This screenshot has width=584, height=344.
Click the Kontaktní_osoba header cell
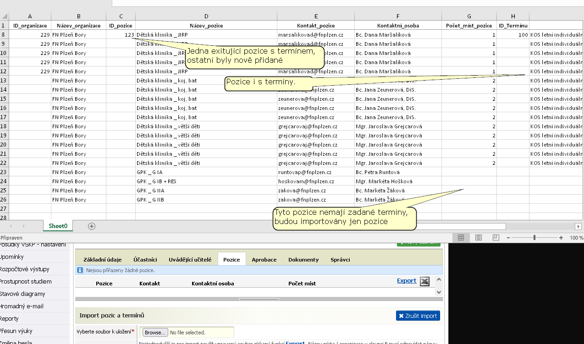coord(398,25)
